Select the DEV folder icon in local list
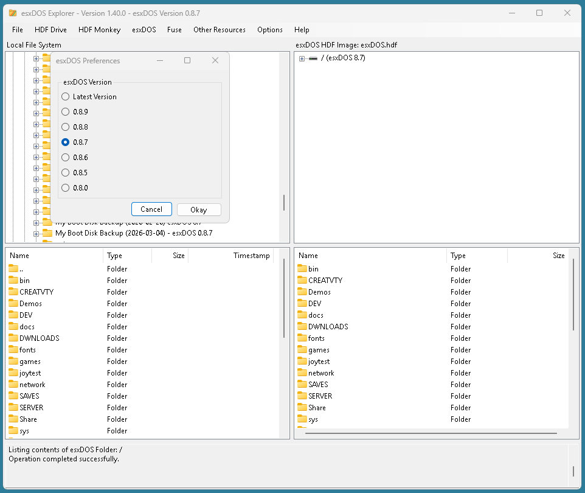Viewport: 585px width, 493px height. [13, 315]
